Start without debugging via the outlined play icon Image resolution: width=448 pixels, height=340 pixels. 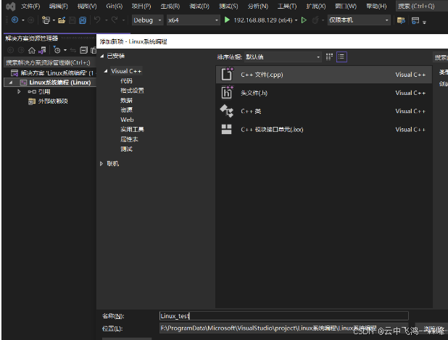[x=304, y=20]
